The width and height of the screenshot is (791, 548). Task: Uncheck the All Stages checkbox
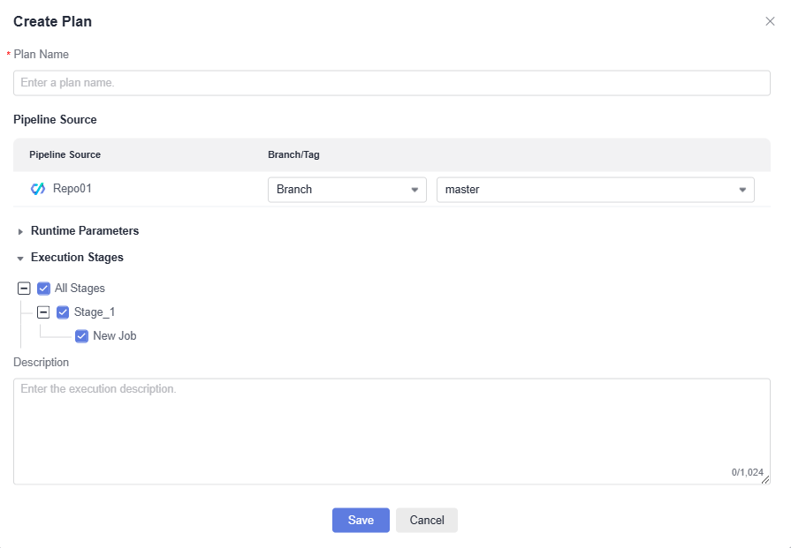43,288
